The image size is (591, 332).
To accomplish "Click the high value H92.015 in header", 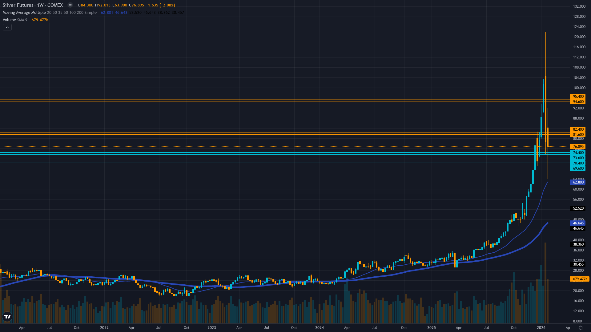I will (103, 5).
